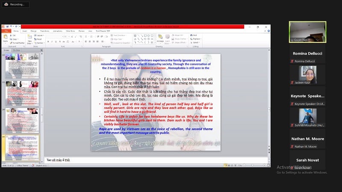Adjust the zoom slider in status bar
This screenshot has height=192, width=342.
[x=254, y=165]
